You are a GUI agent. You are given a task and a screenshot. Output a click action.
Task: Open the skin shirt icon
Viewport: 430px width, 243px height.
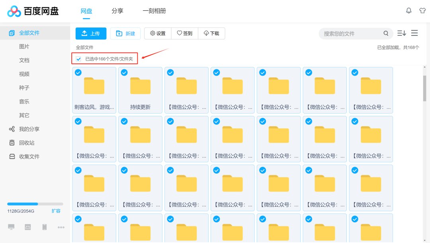point(422,11)
